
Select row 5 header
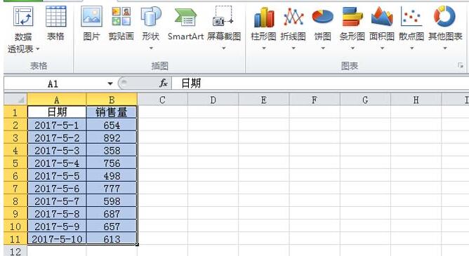click(15, 163)
